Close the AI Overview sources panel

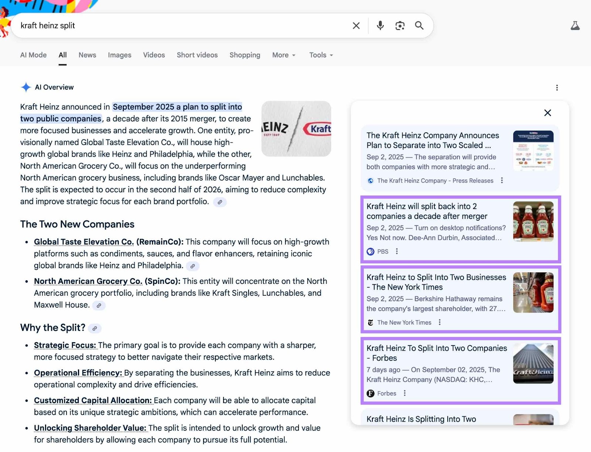coord(547,113)
